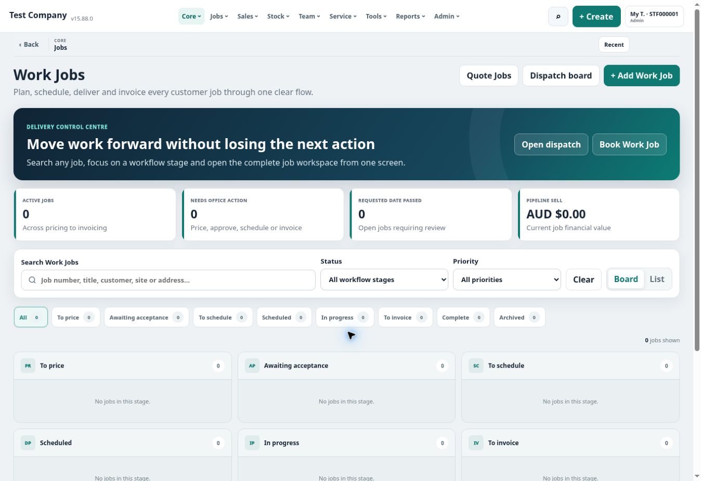Viewport: 701px width, 481px height.
Task: Expand the Sales navigation menu
Action: (x=248, y=16)
